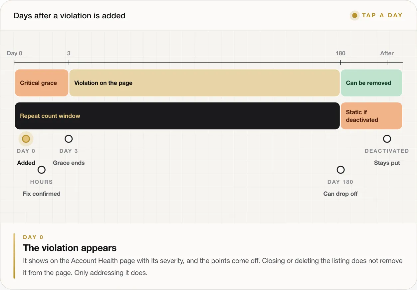This screenshot has width=417, height=290.
Task: Click the TAP A DAY label
Action: (382, 15)
